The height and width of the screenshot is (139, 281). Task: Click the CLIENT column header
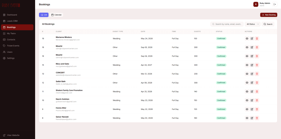pos(59,32)
